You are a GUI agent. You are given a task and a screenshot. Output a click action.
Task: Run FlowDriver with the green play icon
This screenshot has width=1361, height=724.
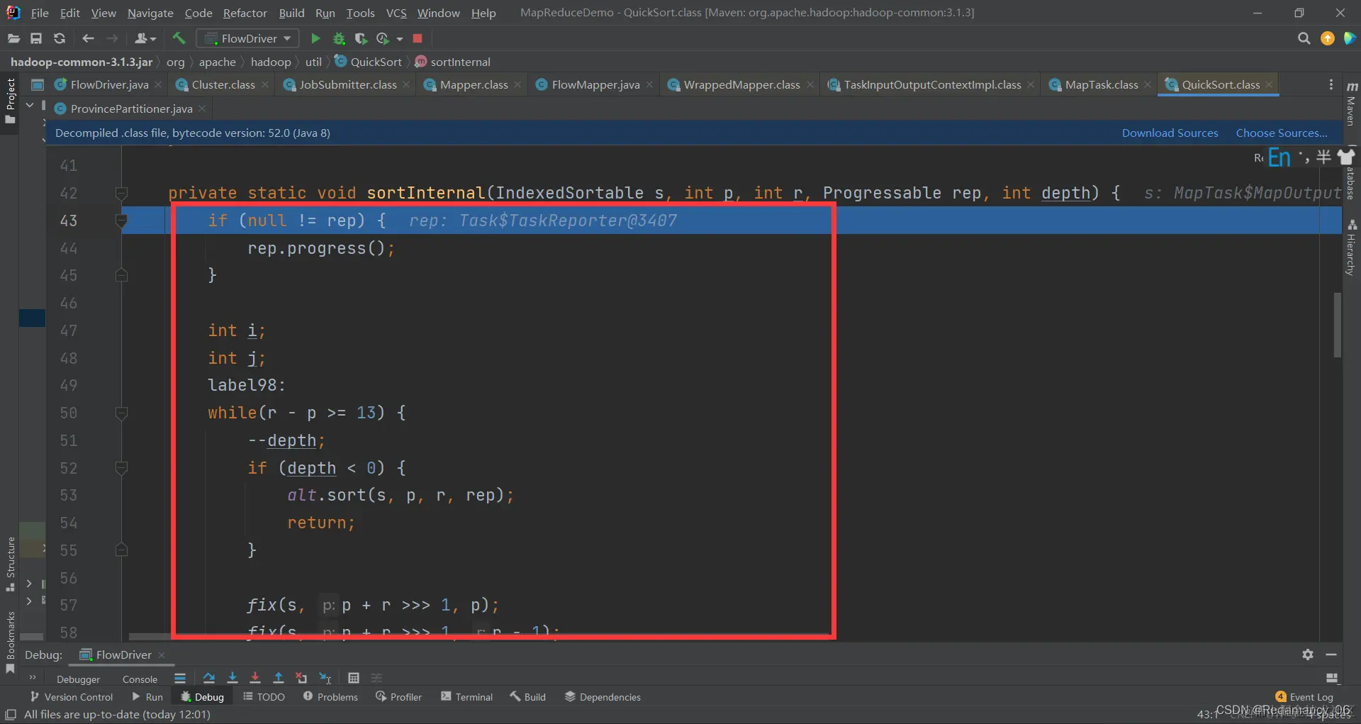point(316,38)
